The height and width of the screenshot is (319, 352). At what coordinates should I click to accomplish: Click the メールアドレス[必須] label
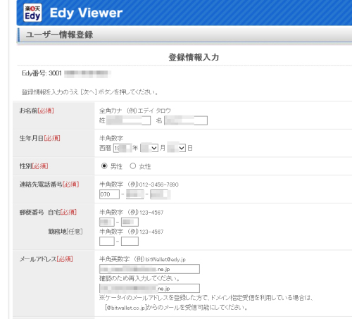[46, 259]
